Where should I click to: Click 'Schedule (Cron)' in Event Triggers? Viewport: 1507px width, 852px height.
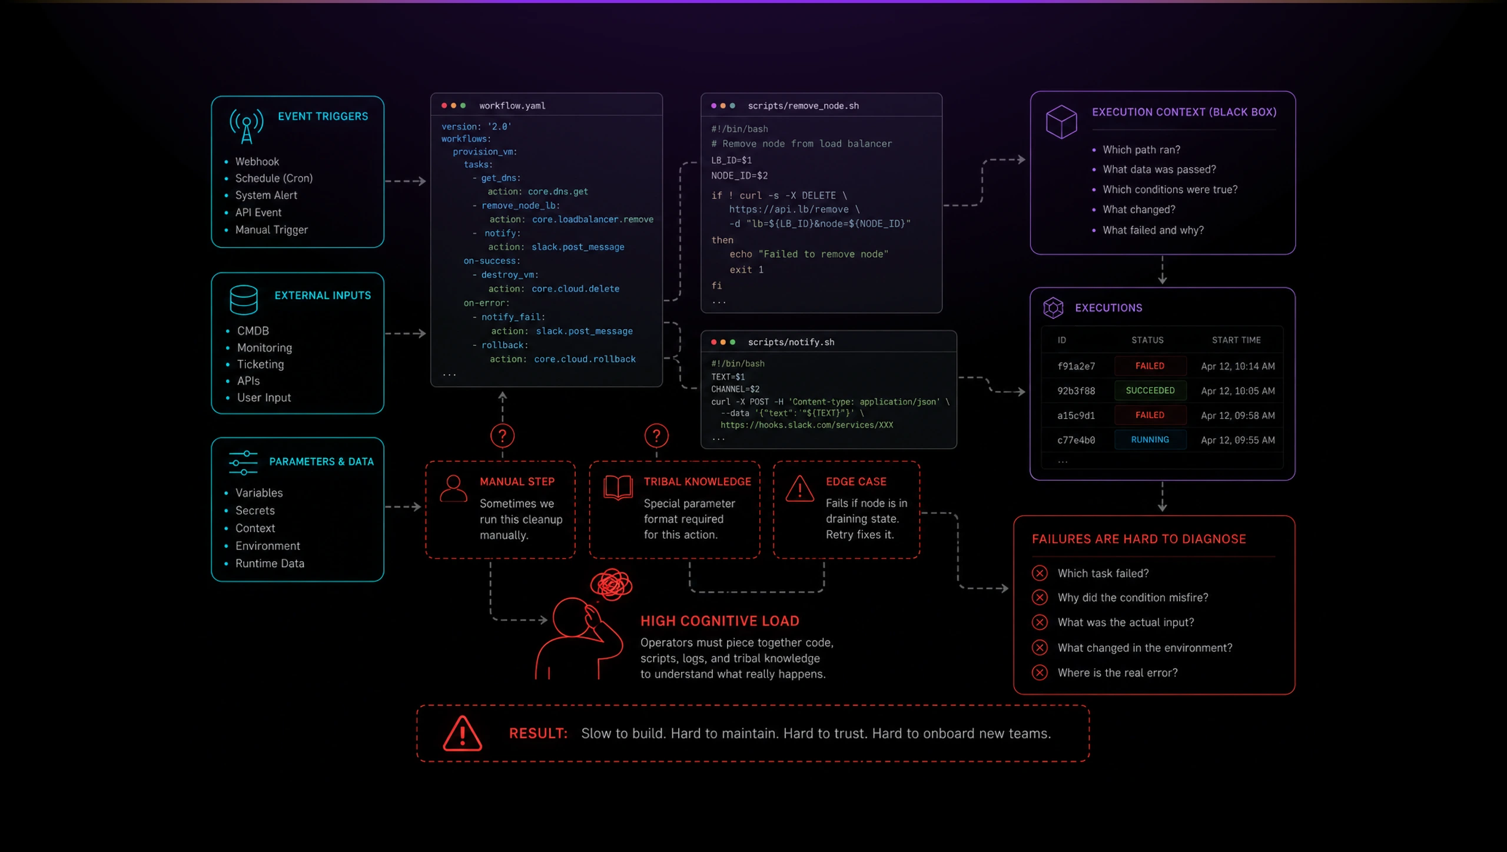coord(274,178)
